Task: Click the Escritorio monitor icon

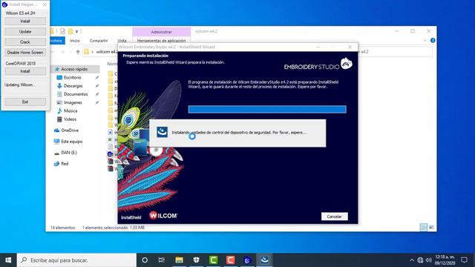Action: 59,77
